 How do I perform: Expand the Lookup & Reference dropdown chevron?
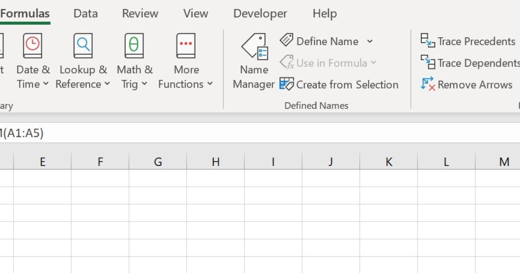(x=107, y=84)
